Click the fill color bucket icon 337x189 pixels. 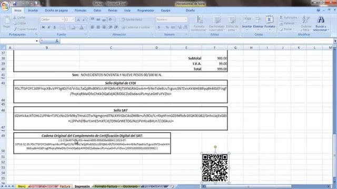tap(73, 27)
